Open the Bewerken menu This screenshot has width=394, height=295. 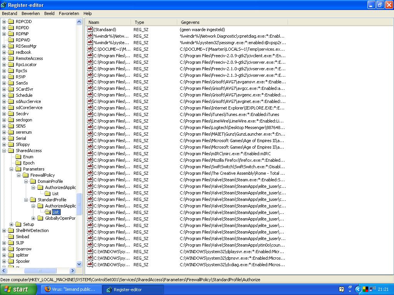point(31,13)
